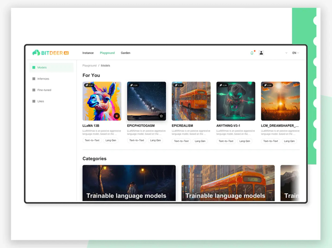This screenshot has height=248, width=332.
Task: Click the For You heading
Action: coord(91,75)
